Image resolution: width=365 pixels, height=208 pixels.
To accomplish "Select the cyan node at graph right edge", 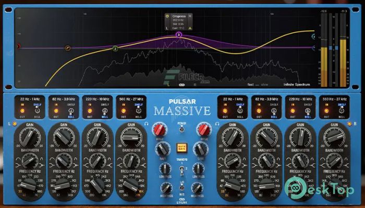I will pos(313,36).
